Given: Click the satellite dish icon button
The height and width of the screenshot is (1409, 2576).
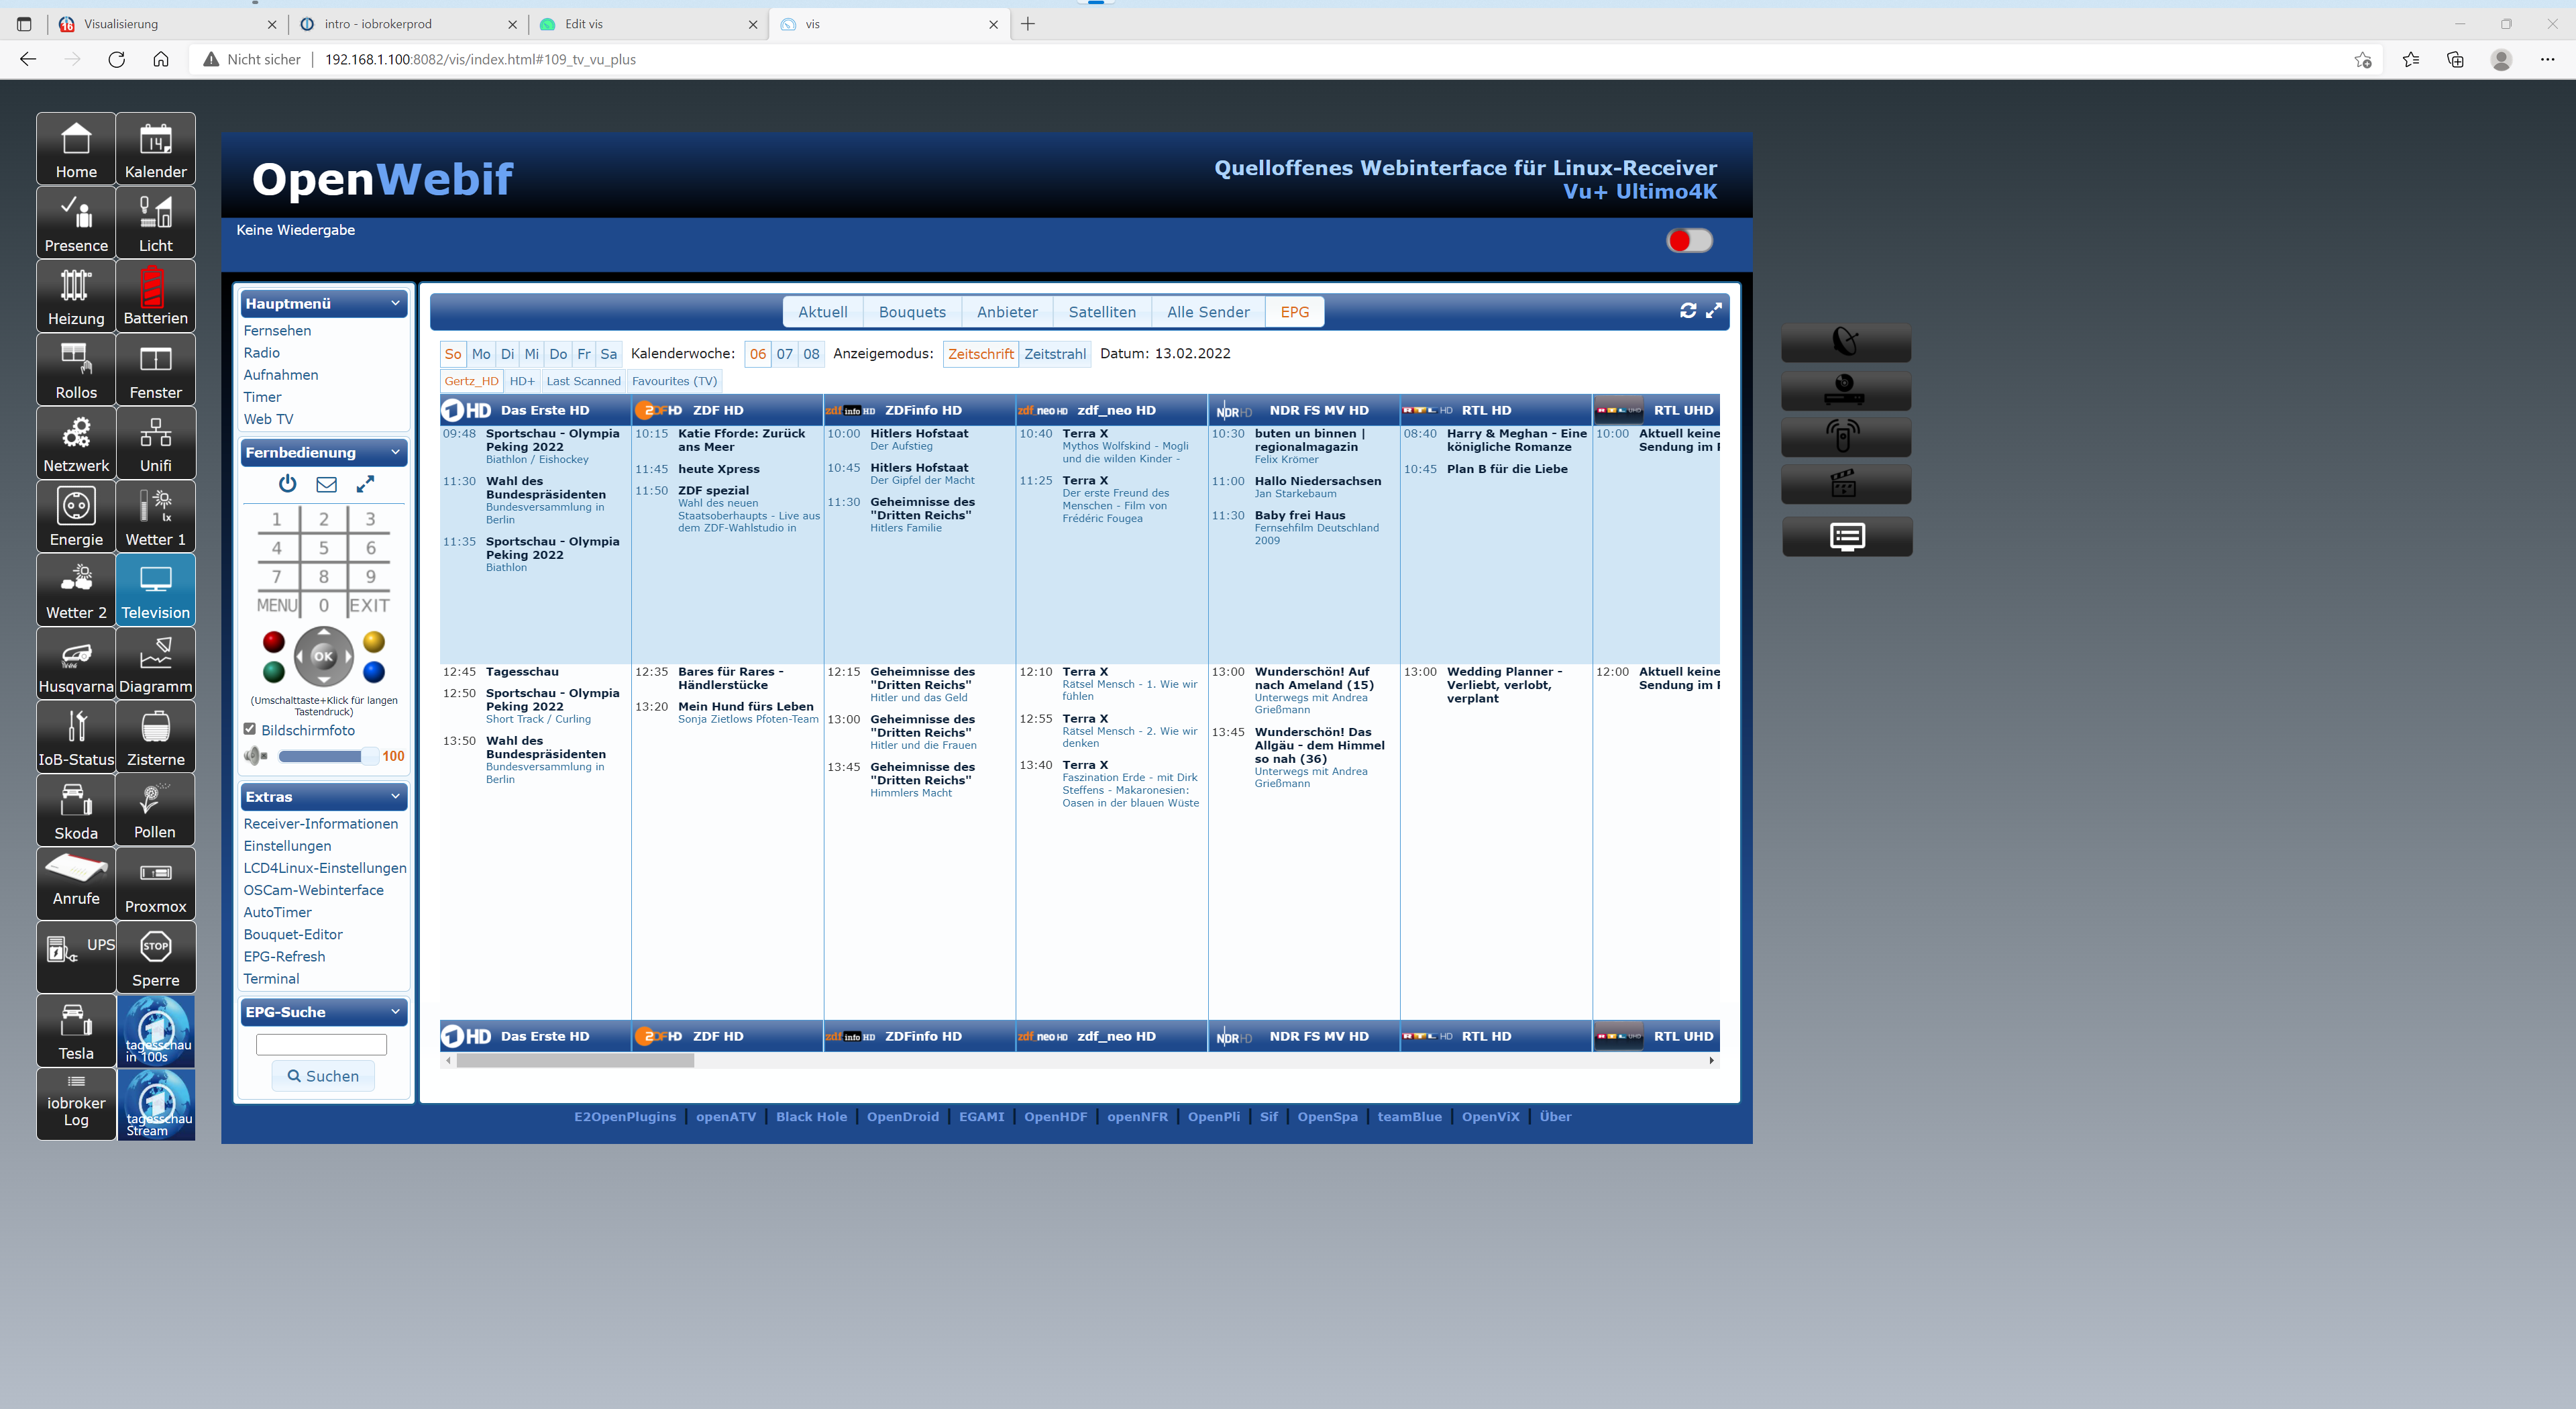Looking at the screenshot, I should click(1845, 342).
